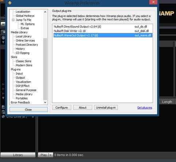Select Error Feedback tree item
Viewport: 176px width, 162px height.
20,103
